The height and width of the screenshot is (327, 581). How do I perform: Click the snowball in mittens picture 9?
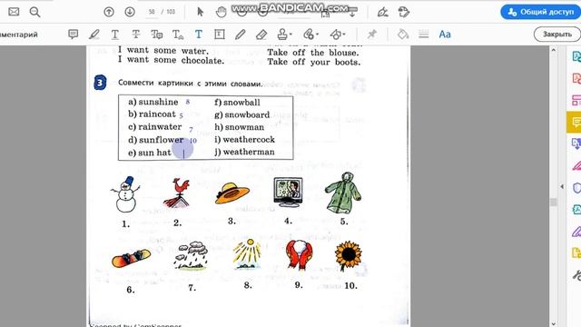pyautogui.click(x=299, y=254)
